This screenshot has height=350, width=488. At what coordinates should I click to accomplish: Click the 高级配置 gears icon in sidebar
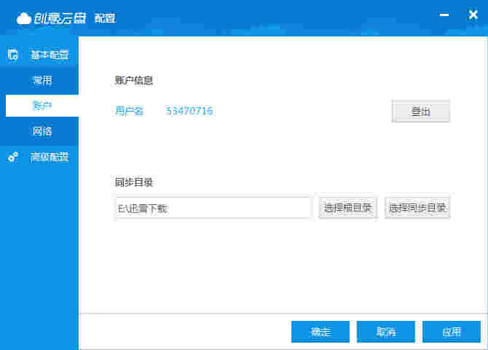coord(13,157)
